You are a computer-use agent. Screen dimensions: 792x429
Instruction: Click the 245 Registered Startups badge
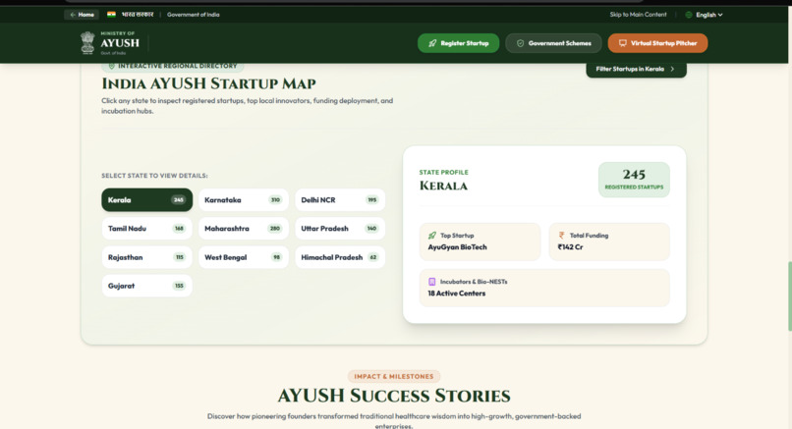coord(634,180)
